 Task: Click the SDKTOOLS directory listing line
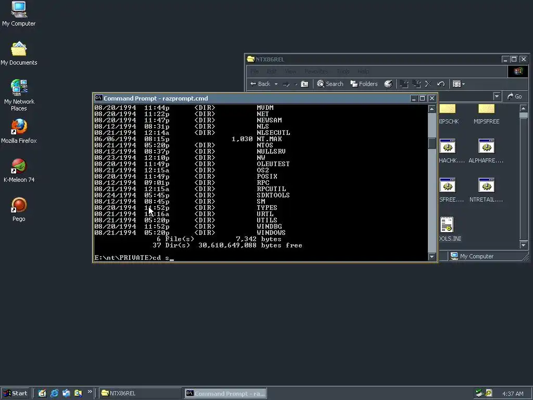point(192,195)
